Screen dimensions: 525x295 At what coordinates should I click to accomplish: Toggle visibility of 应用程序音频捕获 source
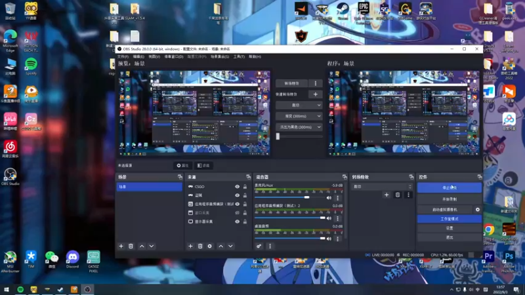pos(237,204)
